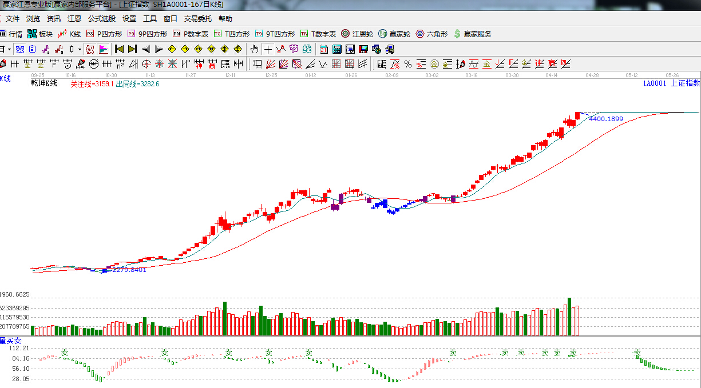Click the P四方形 button

coord(104,34)
